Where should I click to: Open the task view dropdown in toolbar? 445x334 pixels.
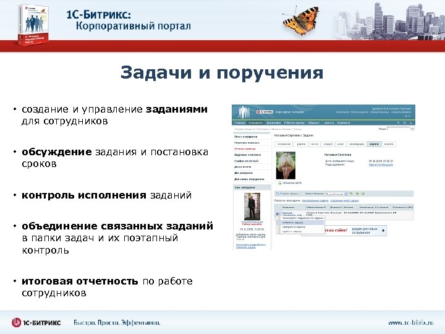336,194
